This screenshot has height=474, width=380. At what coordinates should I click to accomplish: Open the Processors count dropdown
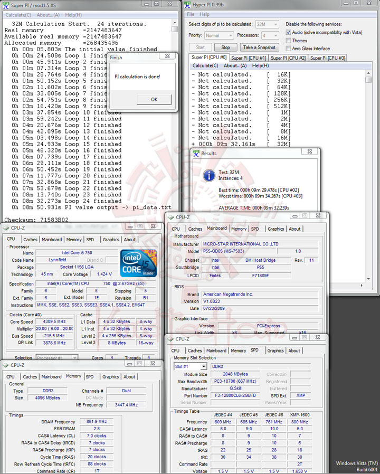[x=270, y=35]
